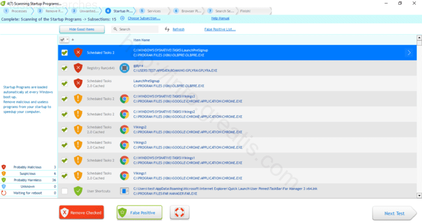Click Probably Harmless count row

[29, 180]
